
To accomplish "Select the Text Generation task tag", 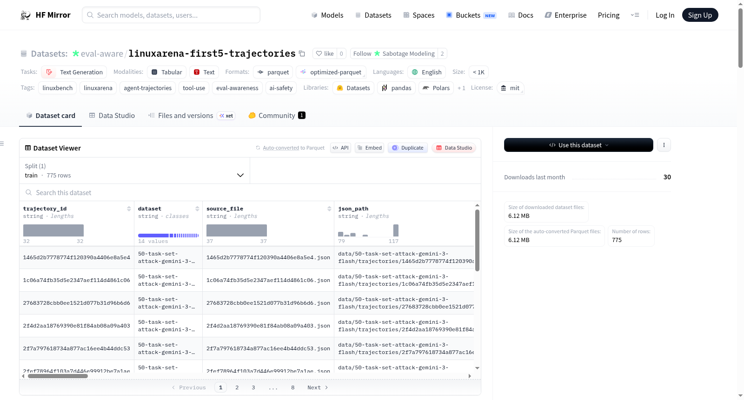I will (x=74, y=72).
